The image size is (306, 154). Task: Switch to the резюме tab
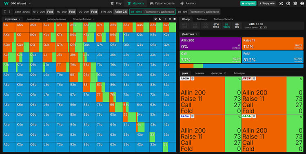coord(200,73)
